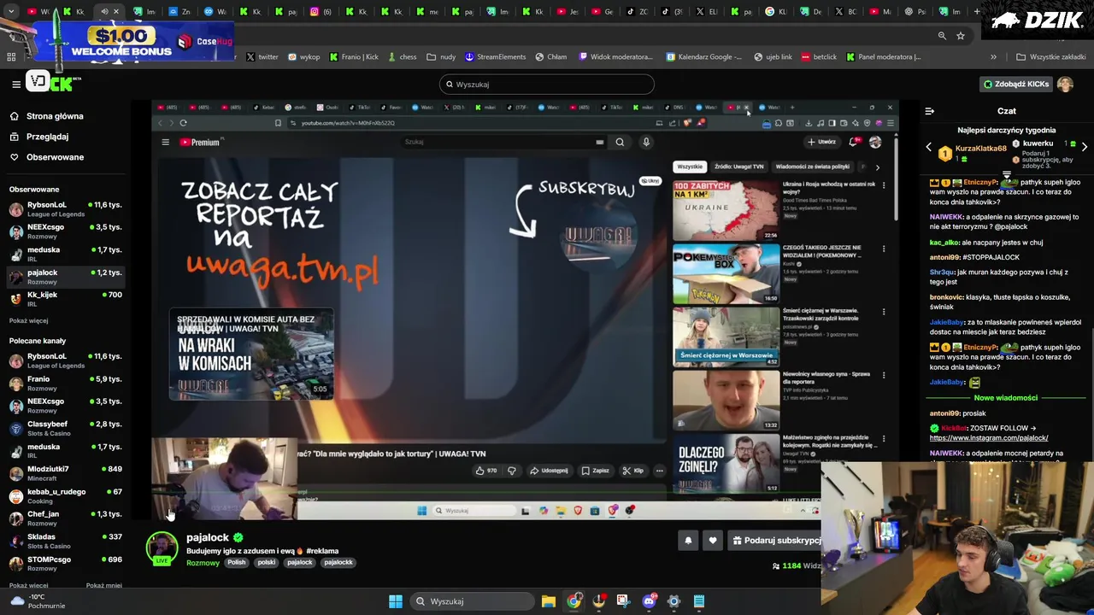The width and height of the screenshot is (1094, 615).
Task: Bookmark this page with the star icon
Action: (961, 36)
